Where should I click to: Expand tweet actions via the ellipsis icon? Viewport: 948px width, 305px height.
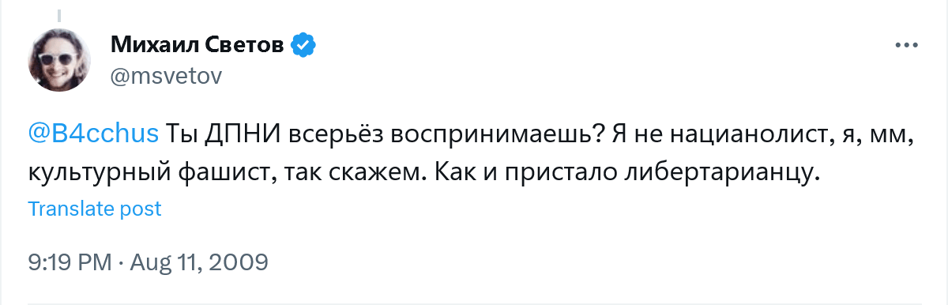(905, 46)
